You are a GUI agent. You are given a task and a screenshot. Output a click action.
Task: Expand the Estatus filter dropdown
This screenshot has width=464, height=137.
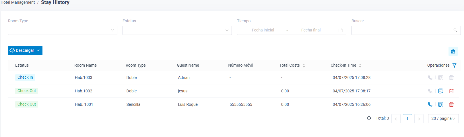click(177, 30)
